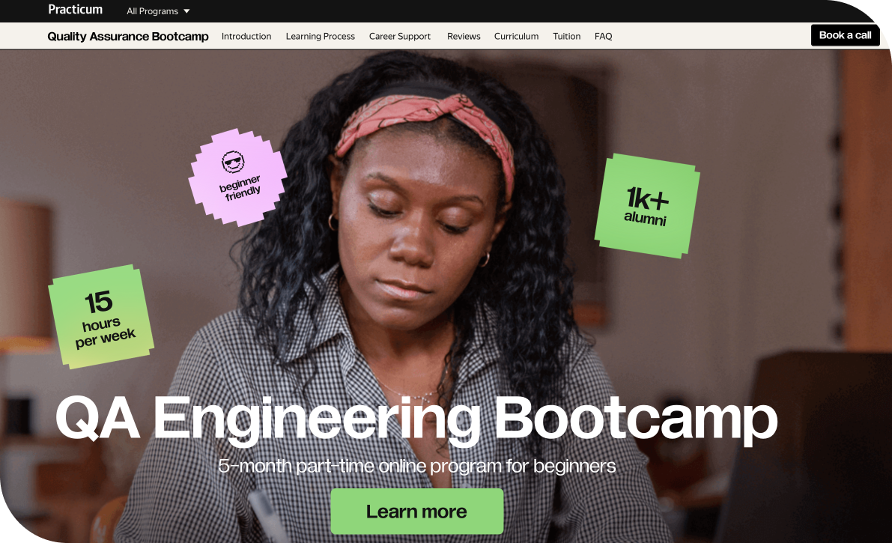The image size is (892, 543).
Task: Click the green 1k+ alumni badge
Action: (x=646, y=206)
